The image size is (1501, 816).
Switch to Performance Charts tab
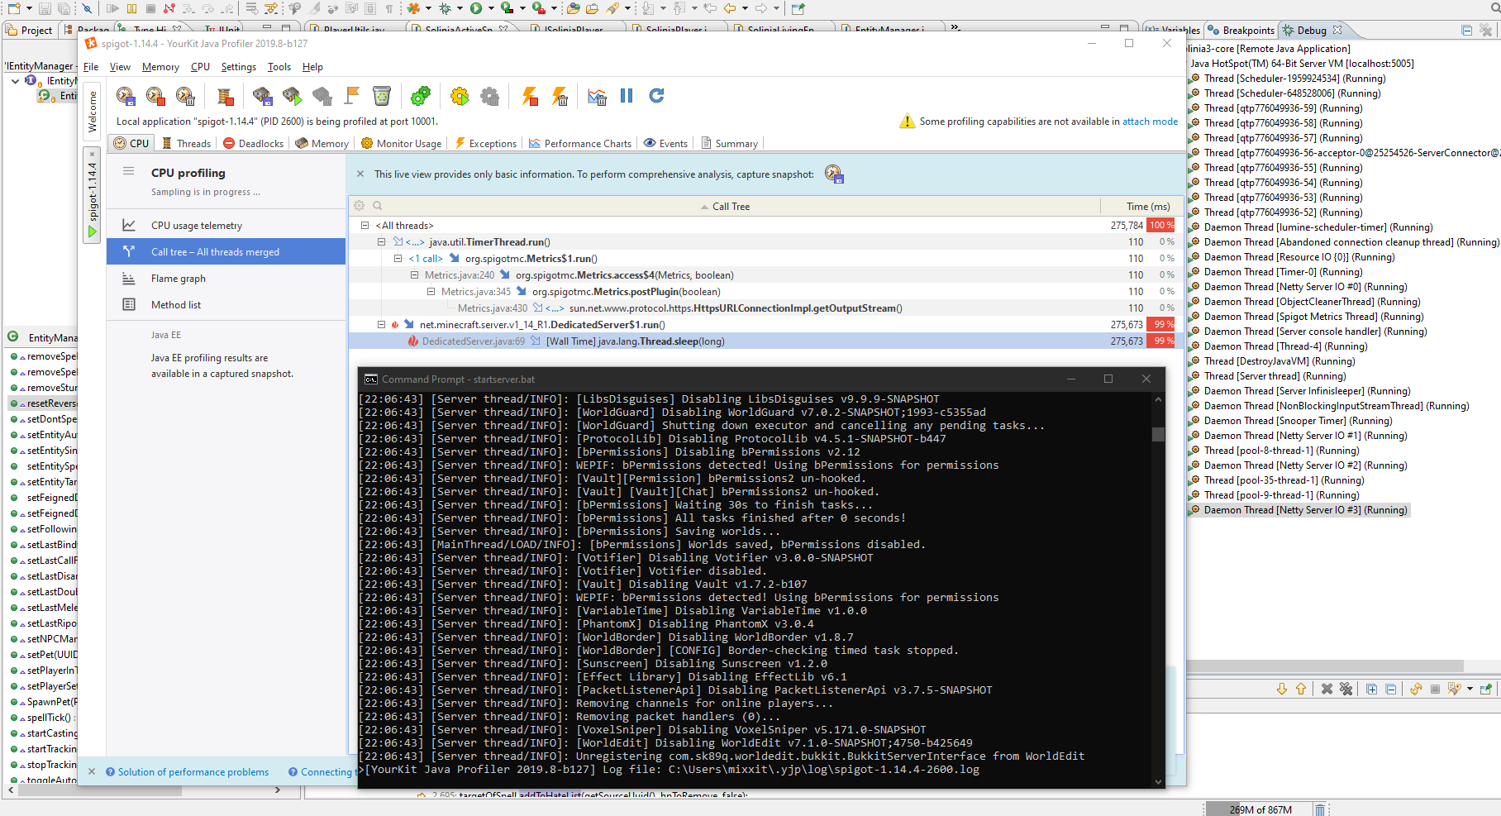pyautogui.click(x=580, y=143)
